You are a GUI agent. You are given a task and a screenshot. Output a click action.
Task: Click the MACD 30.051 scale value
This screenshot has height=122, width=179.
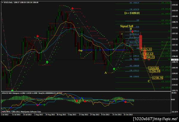click(174, 93)
